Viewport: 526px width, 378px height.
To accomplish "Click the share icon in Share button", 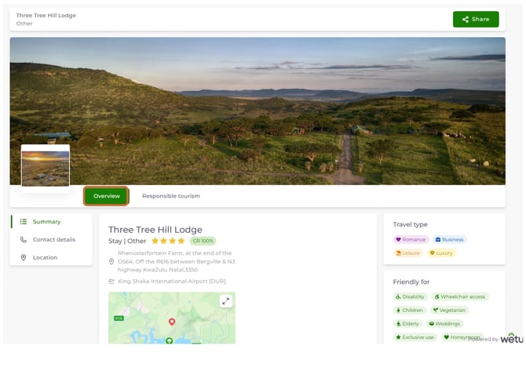I will pos(466,20).
